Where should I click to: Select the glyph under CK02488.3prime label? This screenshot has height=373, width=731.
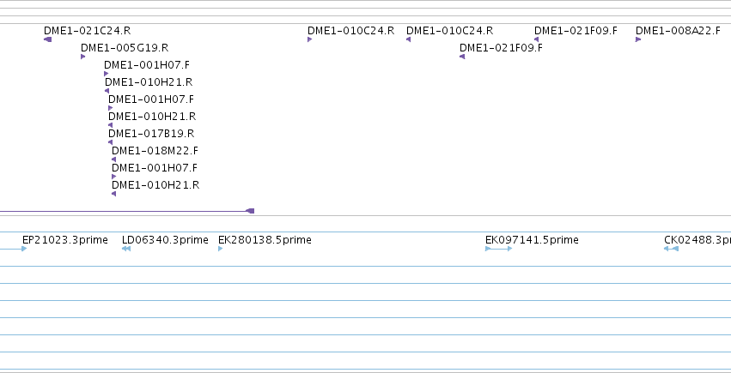[672, 249]
